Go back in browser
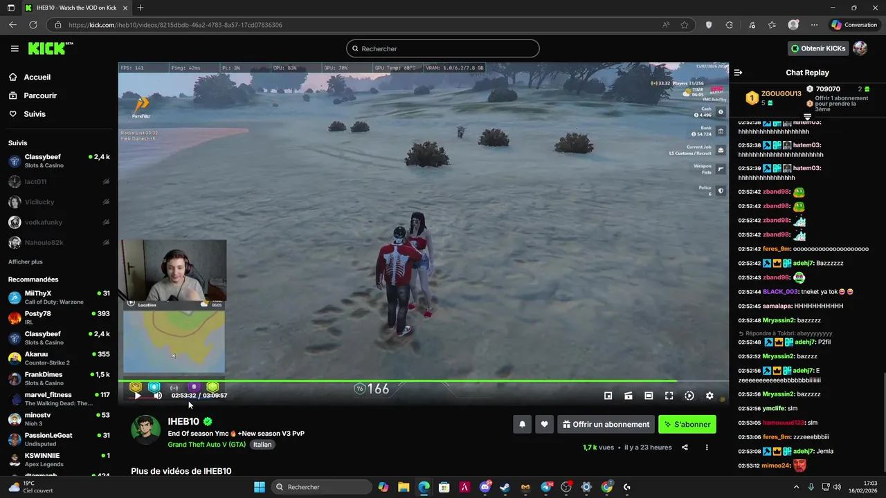This screenshot has height=498, width=886. pyautogui.click(x=12, y=25)
